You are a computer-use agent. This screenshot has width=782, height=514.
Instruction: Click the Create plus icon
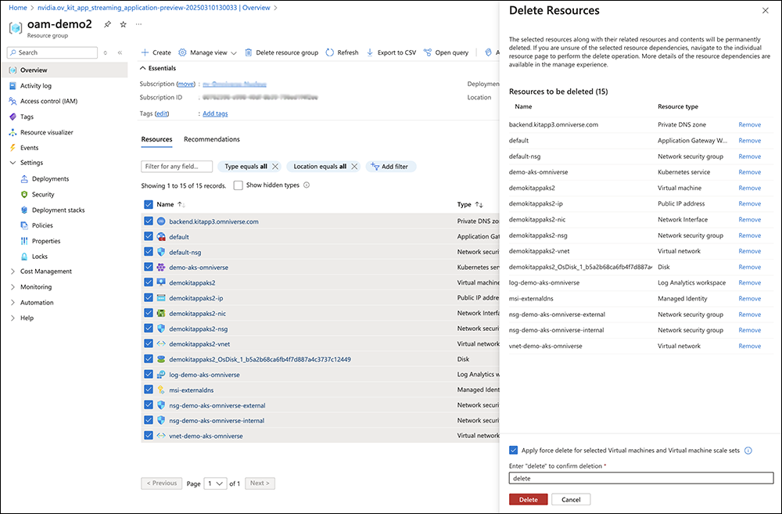coord(145,52)
